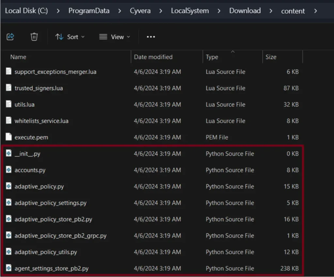Expand the chevron after Local Disk (C:)
This screenshot has width=334, height=277.
click(58, 11)
